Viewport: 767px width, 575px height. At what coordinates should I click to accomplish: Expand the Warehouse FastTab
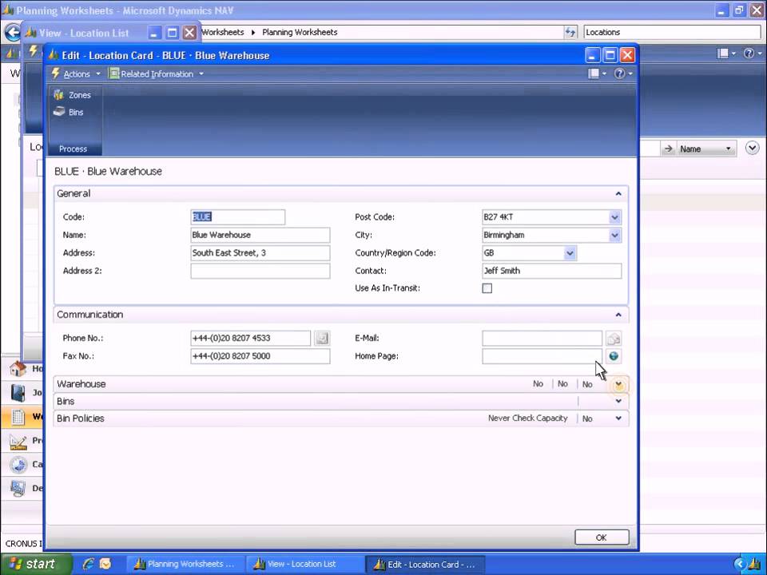coord(618,385)
